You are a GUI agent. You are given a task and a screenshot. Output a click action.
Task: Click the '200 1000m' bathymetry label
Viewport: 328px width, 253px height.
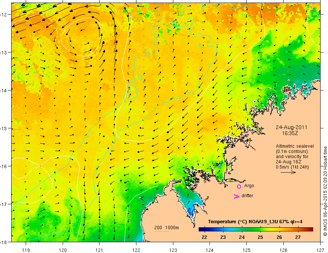pyautogui.click(x=167, y=228)
